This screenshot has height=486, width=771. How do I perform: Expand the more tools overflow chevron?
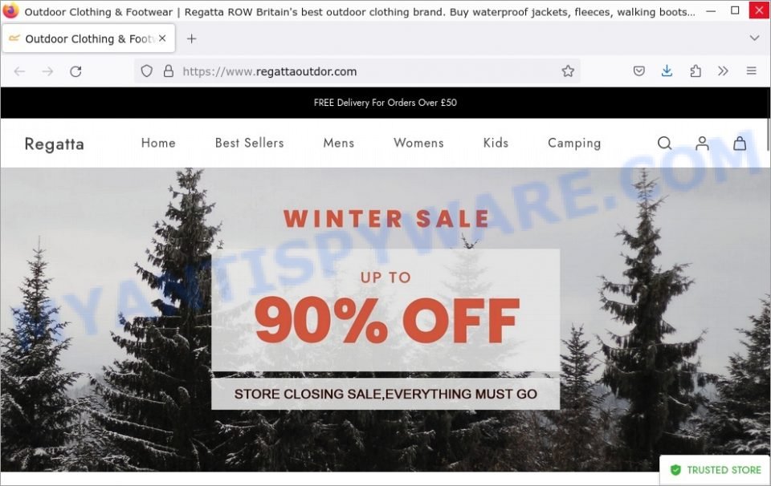point(723,71)
